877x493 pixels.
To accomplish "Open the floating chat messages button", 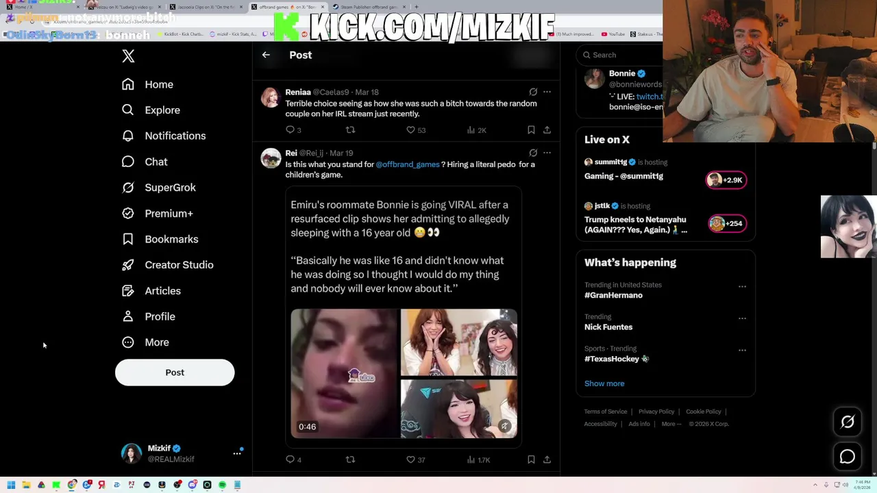I will (x=848, y=457).
